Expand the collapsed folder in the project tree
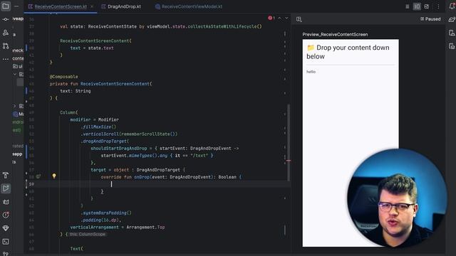Viewport: 456px width, 256px height. 15,106
